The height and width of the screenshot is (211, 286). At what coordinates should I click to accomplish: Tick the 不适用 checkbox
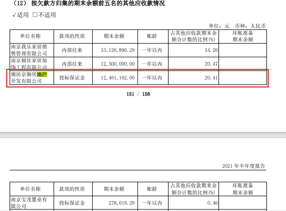tap(35, 15)
